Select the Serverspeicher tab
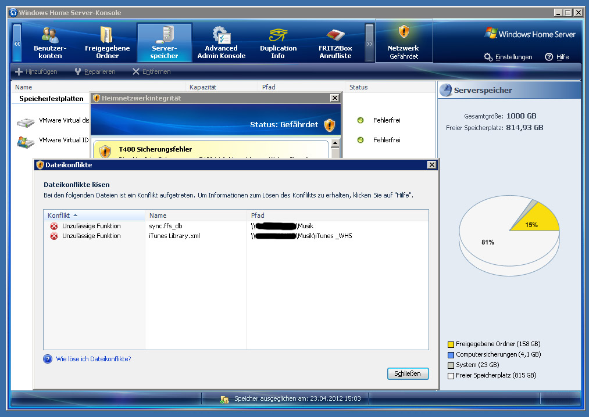Image resolution: width=589 pixels, height=417 pixels. pos(165,43)
